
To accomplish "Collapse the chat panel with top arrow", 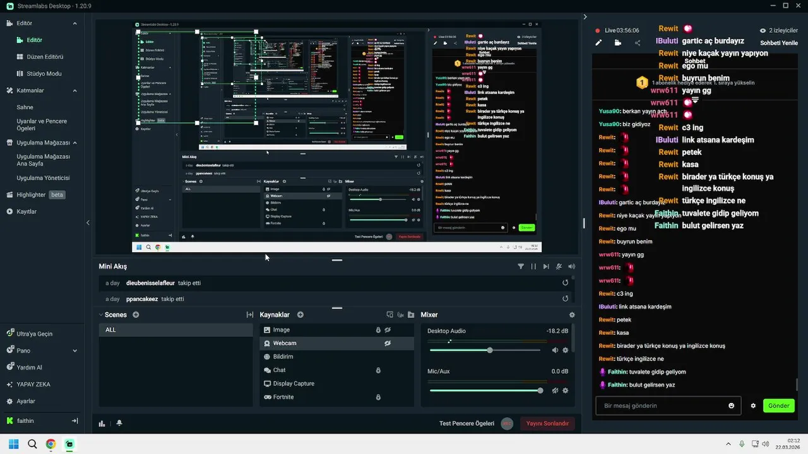I will (x=585, y=17).
